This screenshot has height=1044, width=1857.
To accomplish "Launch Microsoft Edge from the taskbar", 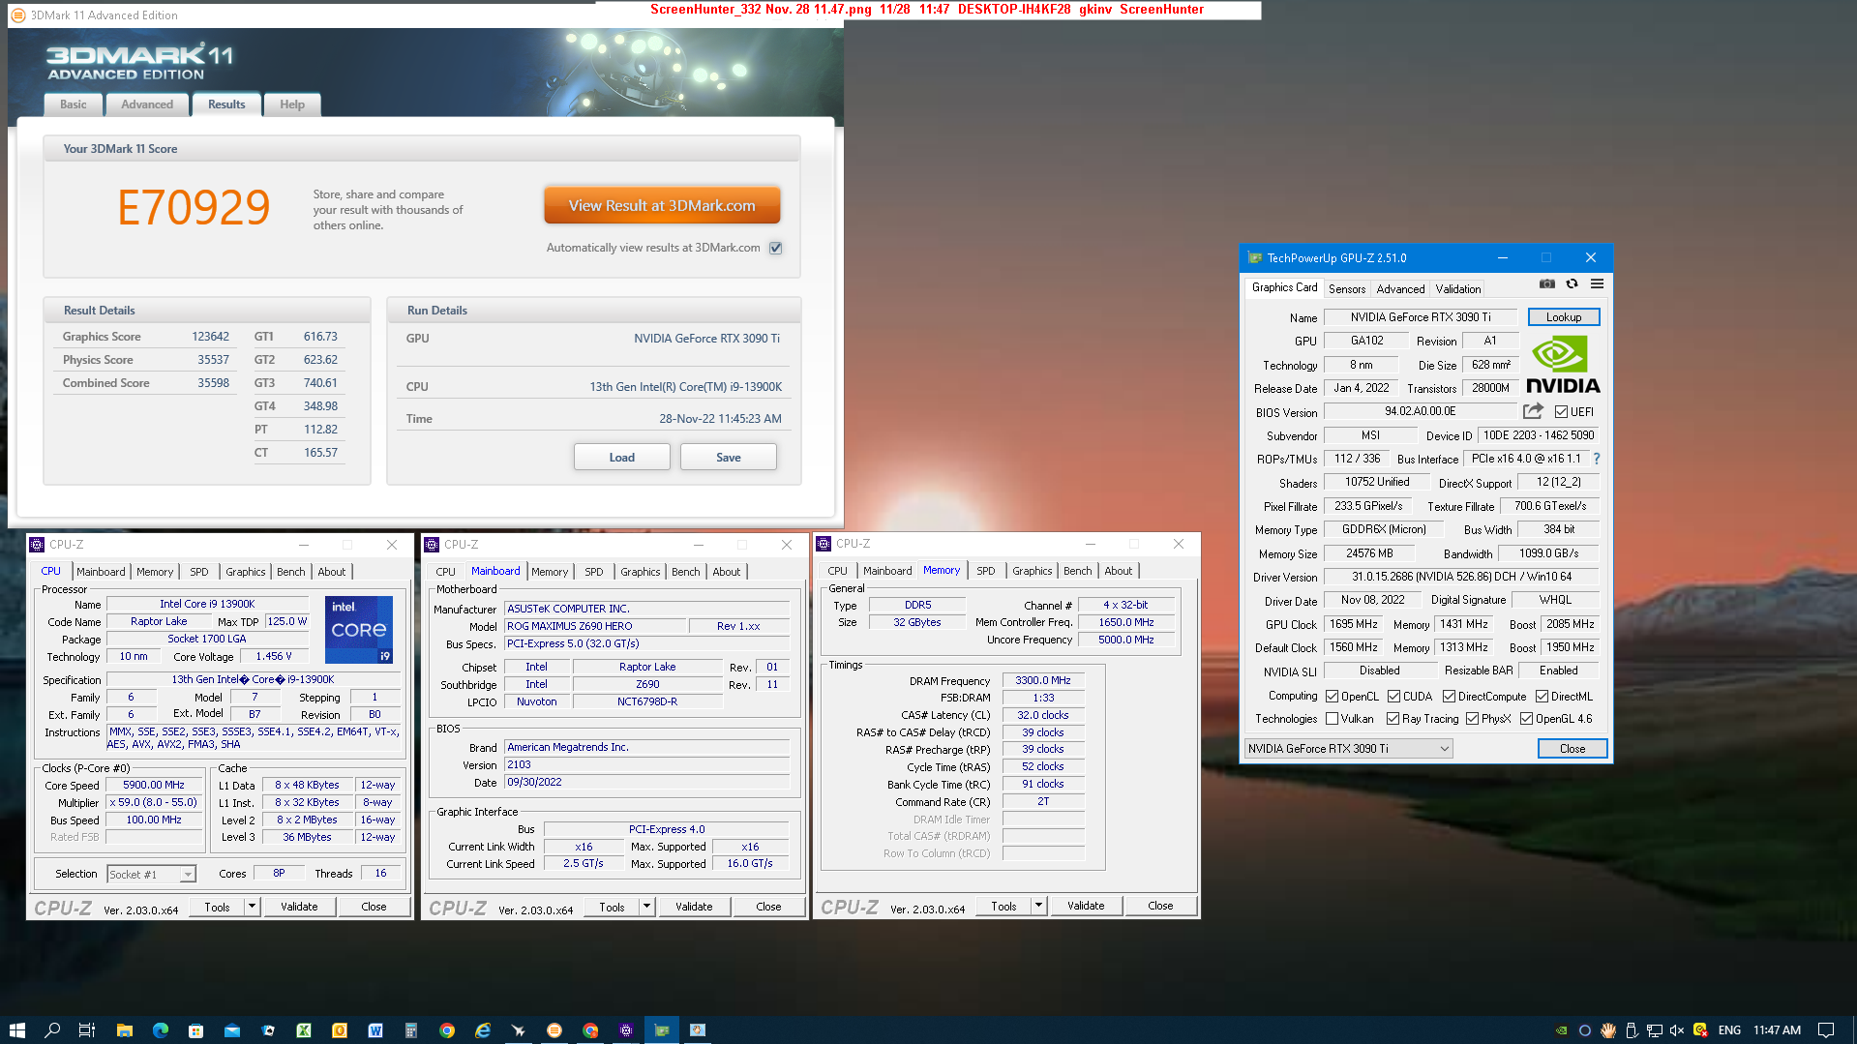I will tap(160, 1029).
